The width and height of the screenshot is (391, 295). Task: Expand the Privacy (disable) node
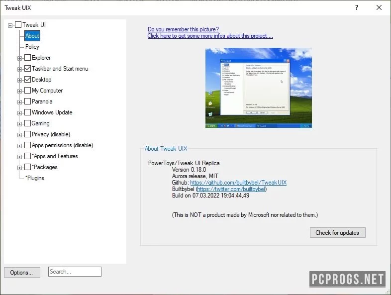tap(19, 135)
